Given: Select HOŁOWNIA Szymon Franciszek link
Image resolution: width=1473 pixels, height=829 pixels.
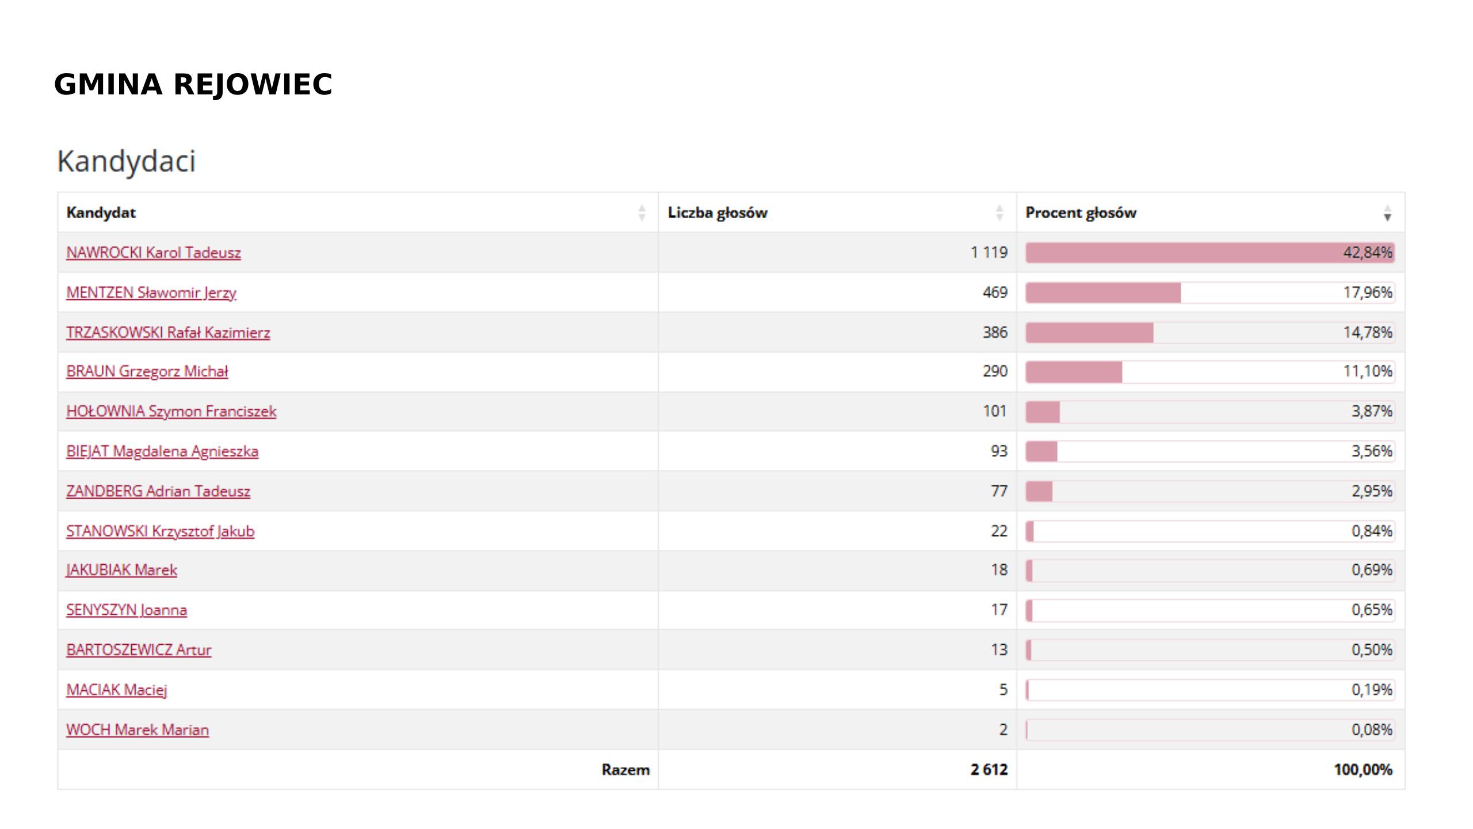Looking at the screenshot, I should 171,412.
